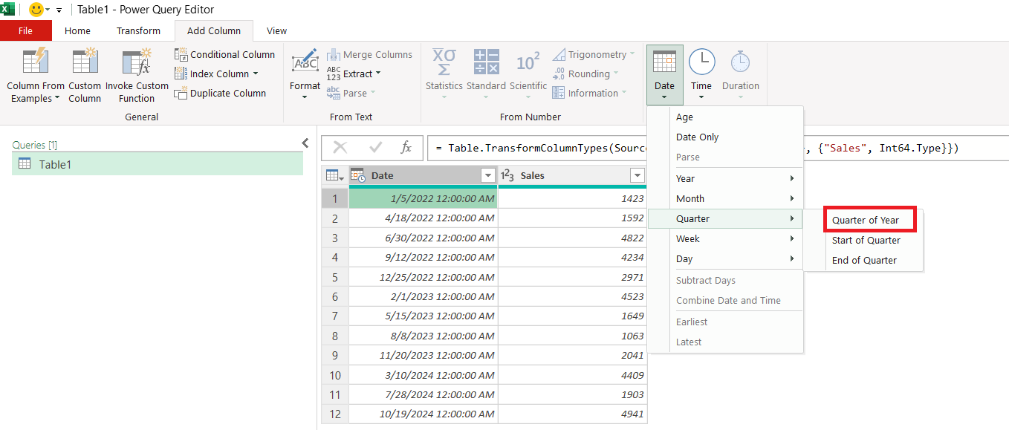Screen dimensions: 1009x430
Task: Click the Date calendar icon
Action: 664,61
